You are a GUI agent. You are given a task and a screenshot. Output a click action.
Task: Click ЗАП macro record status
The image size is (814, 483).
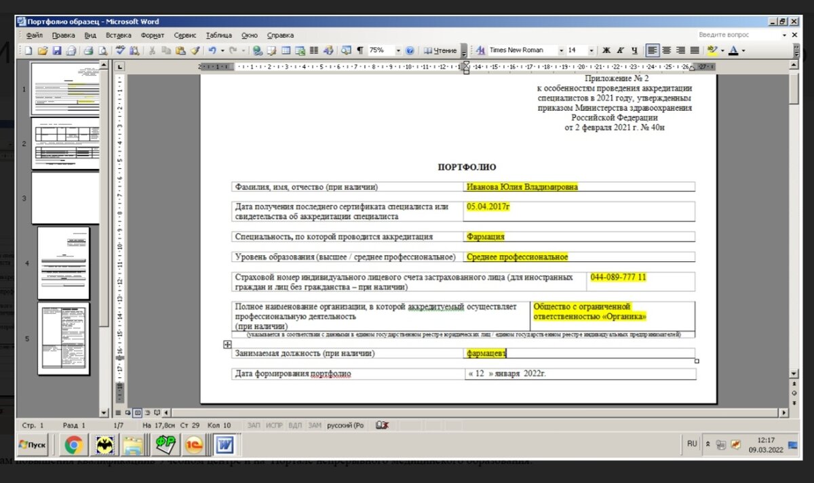(x=254, y=425)
